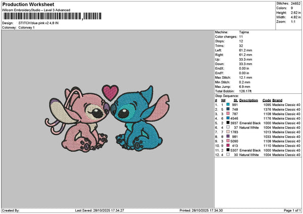Click Natural White description in stop row 6
This screenshot has width=303, height=214.
(x=249, y=128)
